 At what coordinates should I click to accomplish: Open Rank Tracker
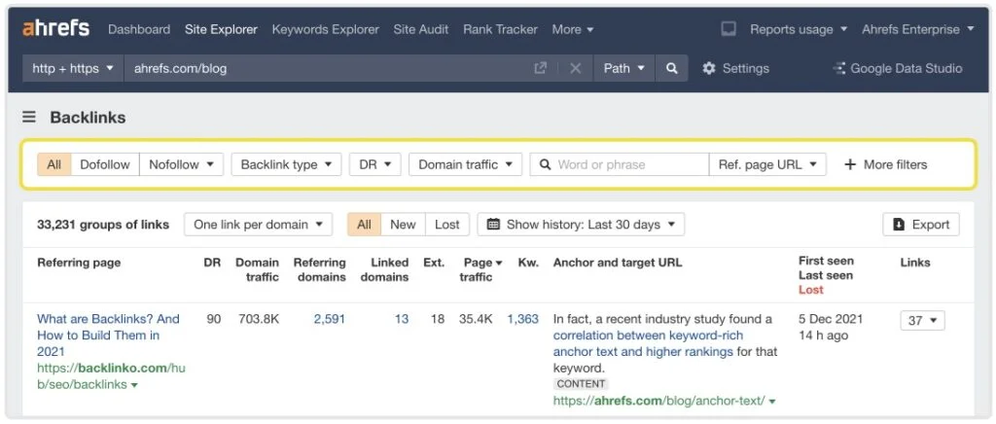[501, 29]
